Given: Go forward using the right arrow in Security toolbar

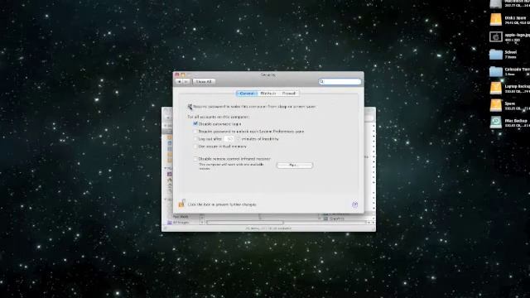Looking at the screenshot, I should click(x=185, y=82).
